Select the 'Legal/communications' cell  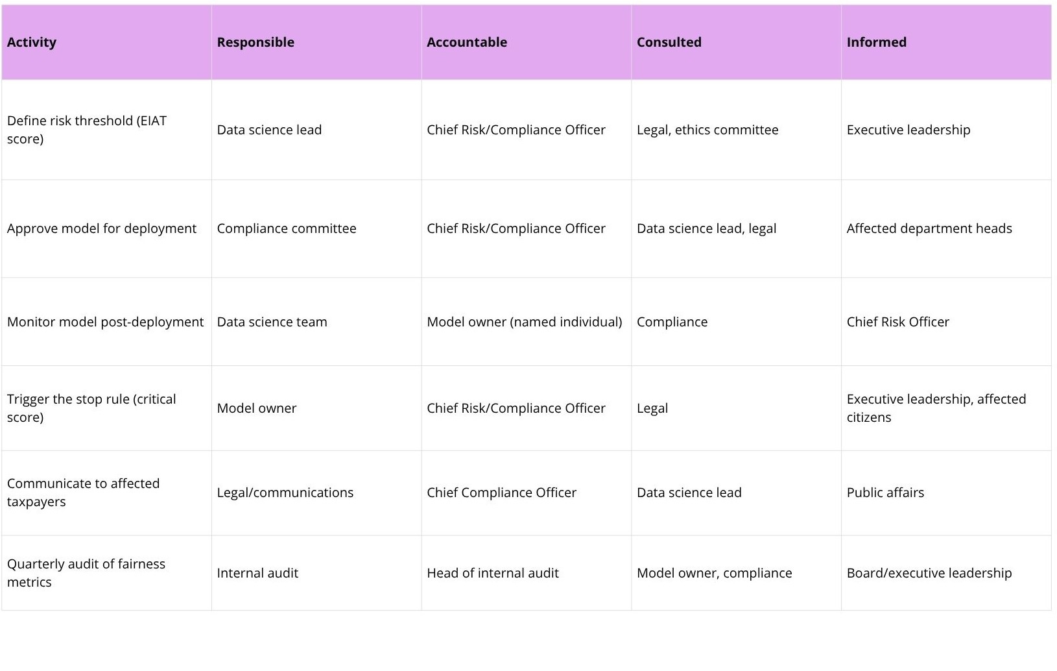[x=316, y=493]
